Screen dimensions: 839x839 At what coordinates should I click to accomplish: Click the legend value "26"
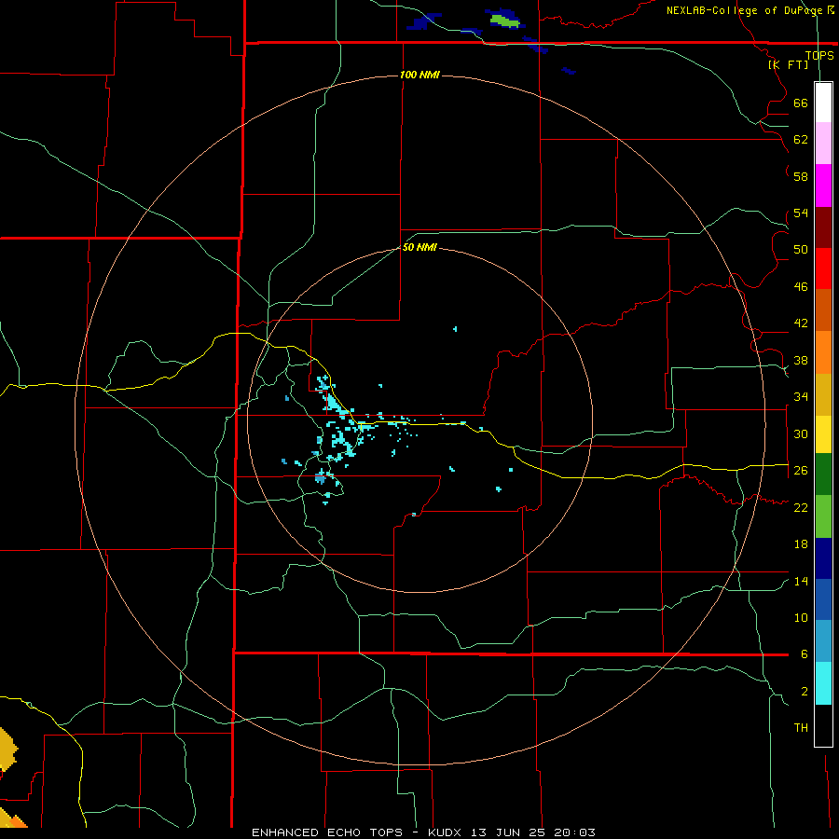pyautogui.click(x=801, y=471)
